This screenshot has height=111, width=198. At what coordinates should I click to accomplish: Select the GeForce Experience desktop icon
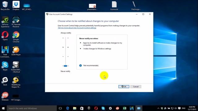click(x=5, y=22)
